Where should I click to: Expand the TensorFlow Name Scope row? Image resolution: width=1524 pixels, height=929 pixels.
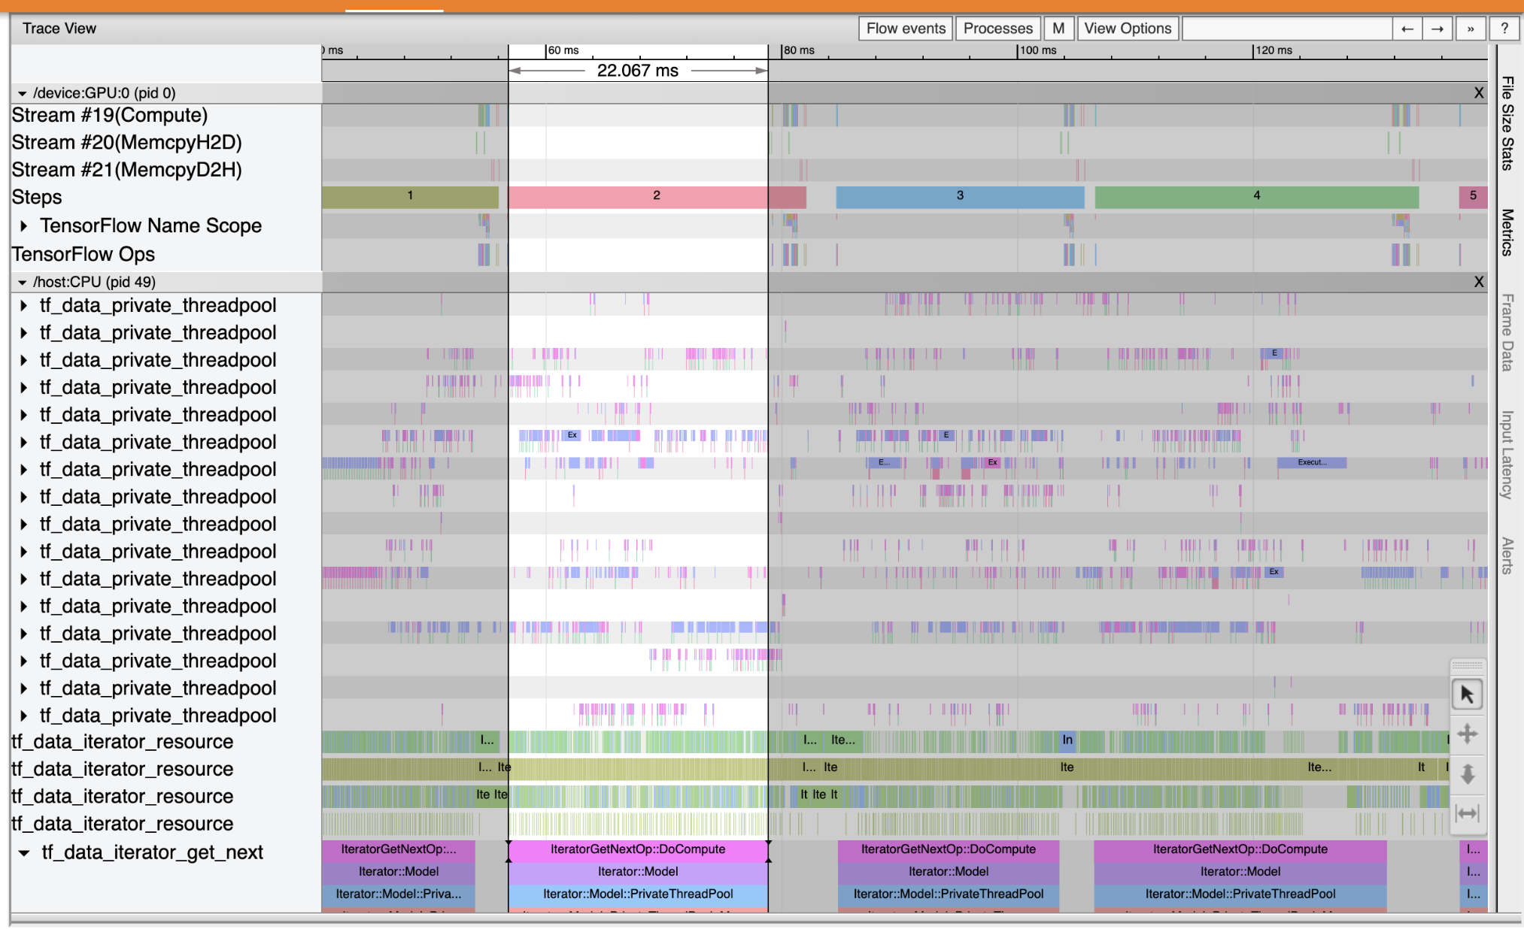pyautogui.click(x=23, y=225)
